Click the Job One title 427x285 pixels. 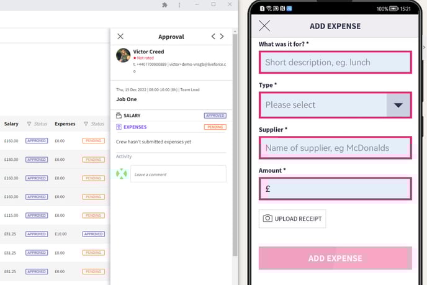[x=127, y=99]
